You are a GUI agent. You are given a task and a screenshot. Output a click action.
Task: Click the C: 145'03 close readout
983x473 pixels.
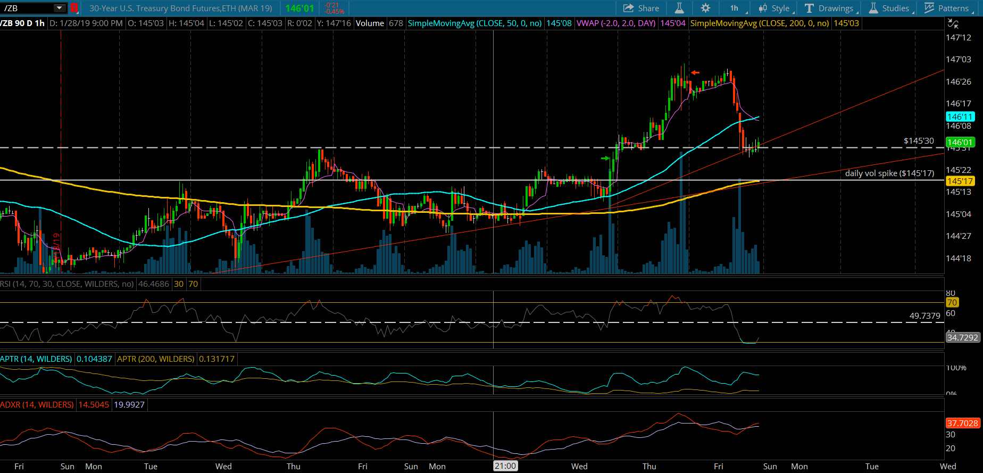click(265, 23)
